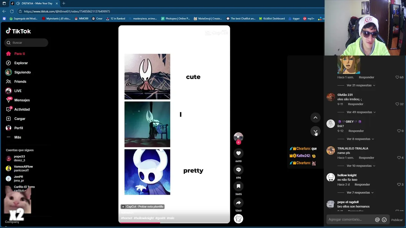Expand Ver 10 respuestas
This screenshot has width=406, height=228.
click(x=361, y=166)
